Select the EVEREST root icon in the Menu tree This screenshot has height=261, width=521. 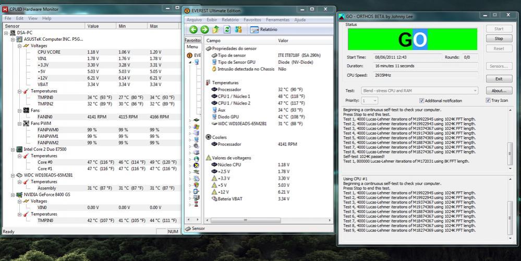[x=190, y=55]
